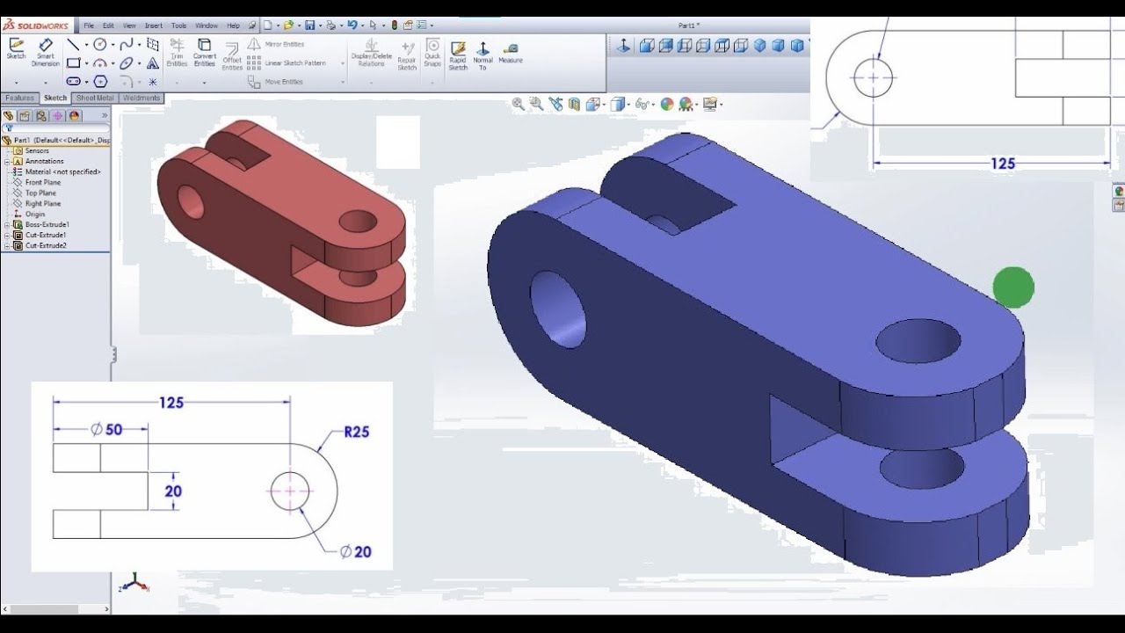Select the Smart Dimension tool
The image size is (1125, 633).
coord(46,52)
